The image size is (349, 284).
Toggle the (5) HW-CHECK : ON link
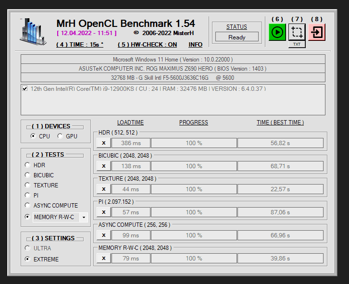[x=148, y=45]
